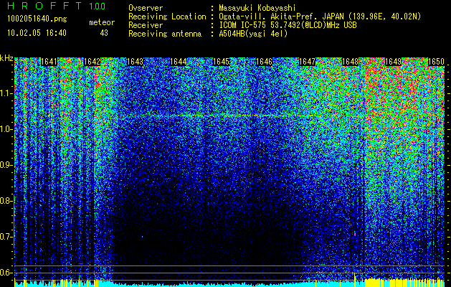Screen dimensions: 451x287
Task: Click the 0.8 frequency axis label
Action: [x=6, y=201]
